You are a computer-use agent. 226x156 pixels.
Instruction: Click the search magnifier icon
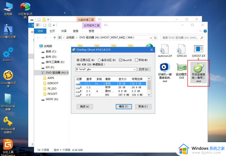(x=202, y=38)
